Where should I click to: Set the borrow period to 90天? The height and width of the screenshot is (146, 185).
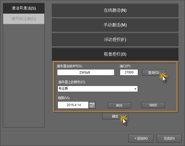click(x=119, y=105)
